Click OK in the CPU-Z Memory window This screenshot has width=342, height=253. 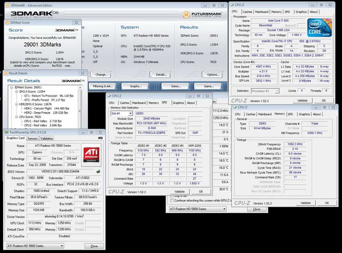(327, 203)
